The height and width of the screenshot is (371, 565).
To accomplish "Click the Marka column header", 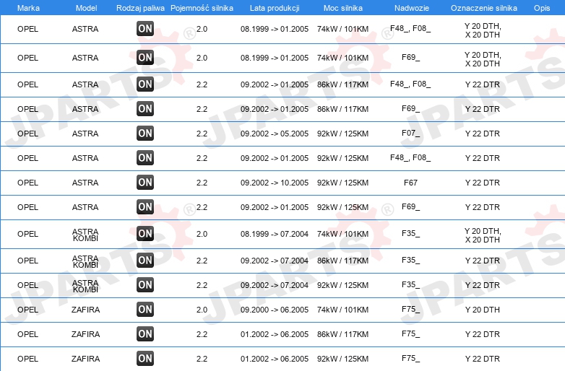I will point(28,8).
